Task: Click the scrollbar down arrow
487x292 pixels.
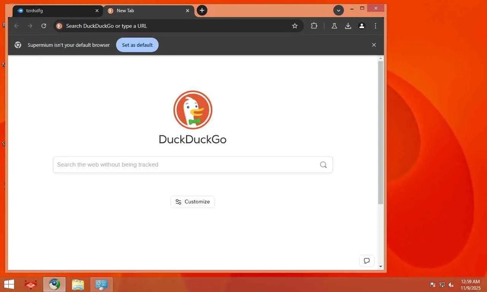Action: 381,267
